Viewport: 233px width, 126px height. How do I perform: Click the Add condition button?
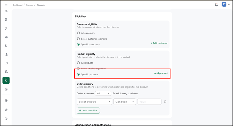click(x=88, y=110)
